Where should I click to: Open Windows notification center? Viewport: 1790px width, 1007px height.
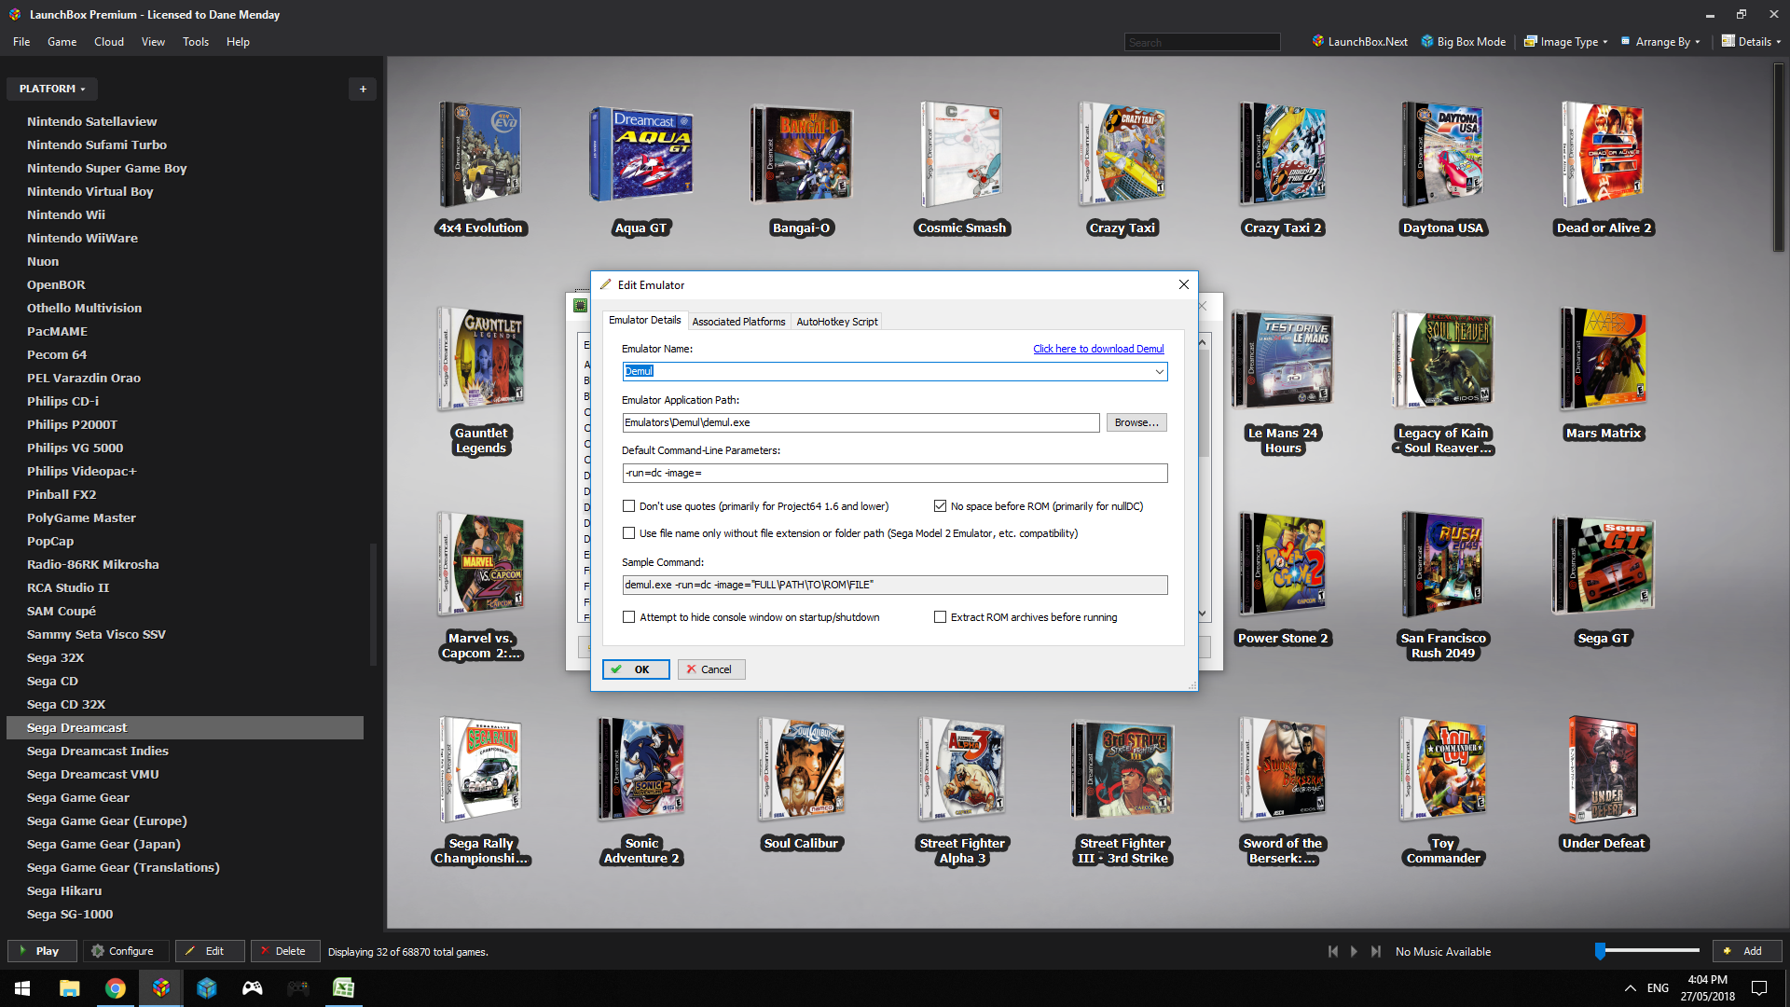[1759, 988]
